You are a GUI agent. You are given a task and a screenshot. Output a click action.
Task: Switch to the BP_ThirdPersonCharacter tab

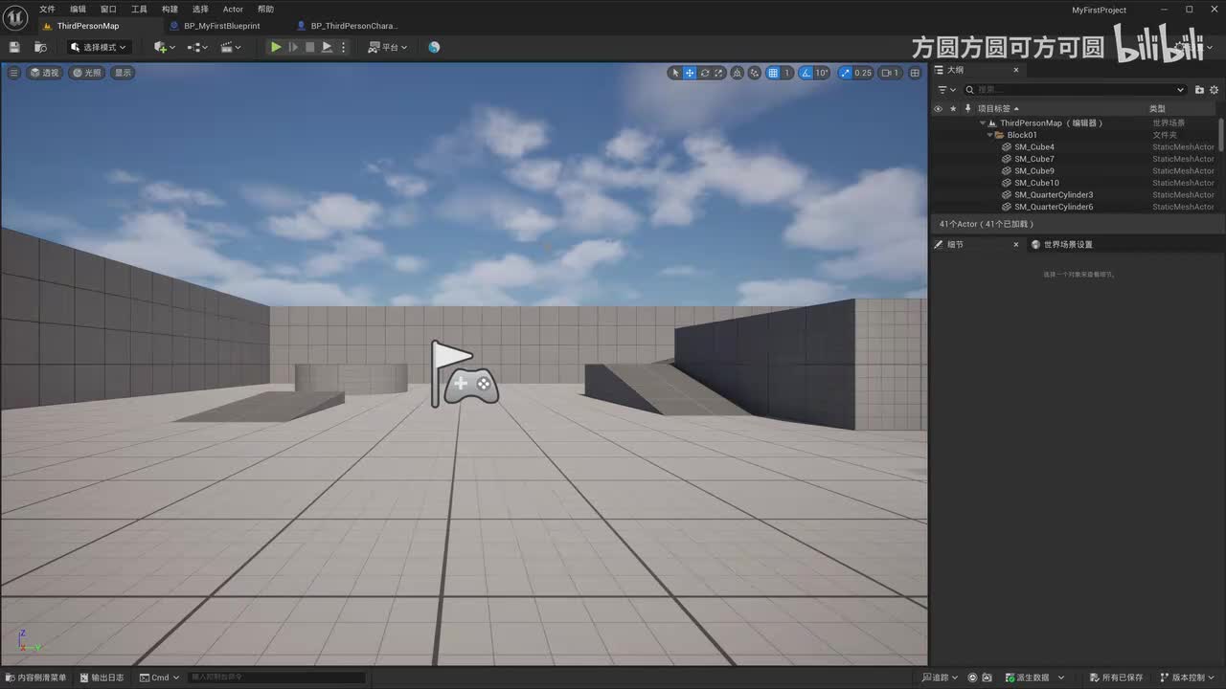click(353, 26)
